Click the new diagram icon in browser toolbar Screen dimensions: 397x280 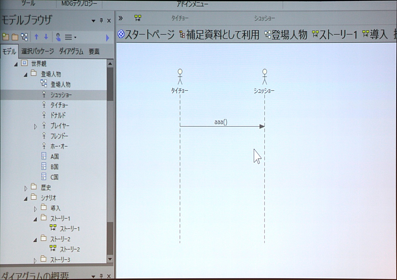24,37
